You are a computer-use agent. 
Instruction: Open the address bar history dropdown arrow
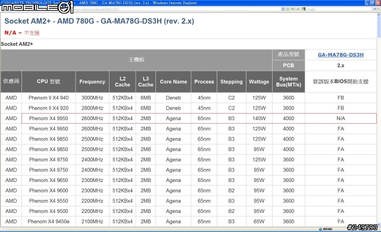283,10
